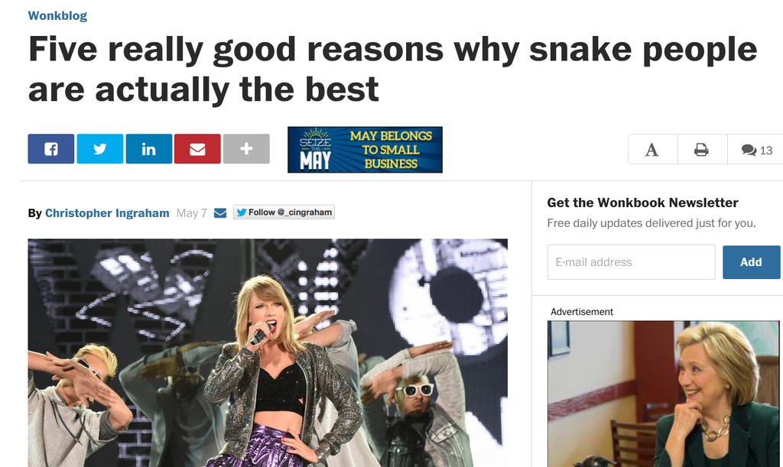783x467 pixels.
Task: Share the article on Facebook
Action: point(51,149)
